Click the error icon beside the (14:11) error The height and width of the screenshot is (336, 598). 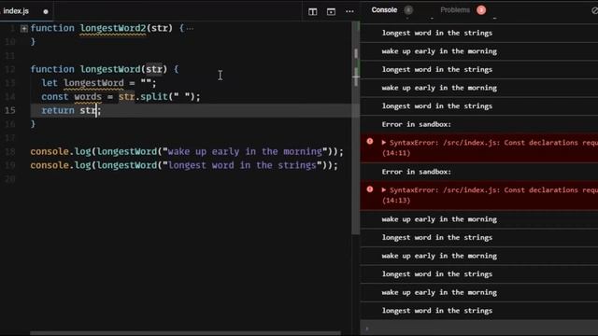pos(370,141)
